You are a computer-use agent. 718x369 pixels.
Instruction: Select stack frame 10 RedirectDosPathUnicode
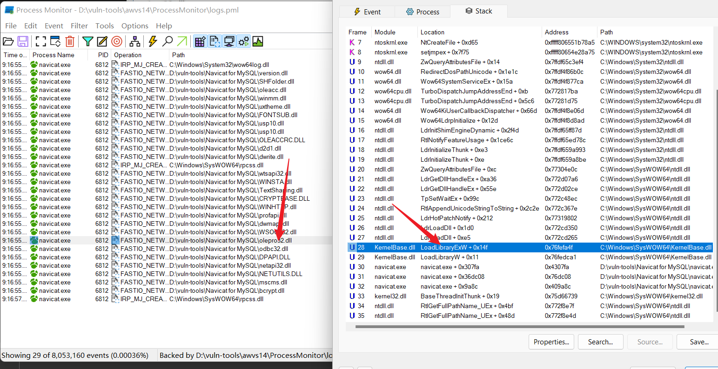530,72
